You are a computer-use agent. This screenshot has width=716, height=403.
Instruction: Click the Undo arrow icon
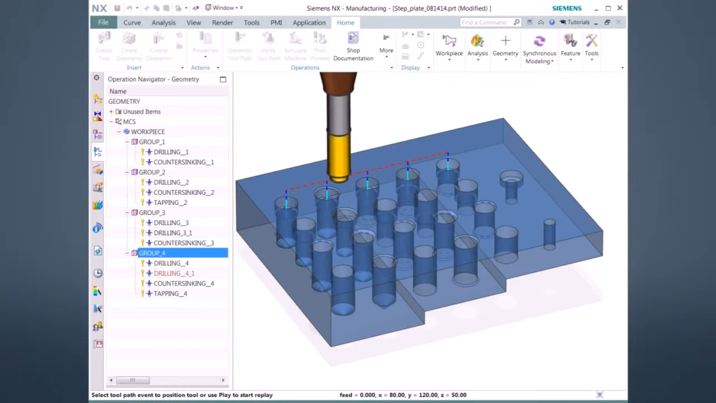point(129,8)
